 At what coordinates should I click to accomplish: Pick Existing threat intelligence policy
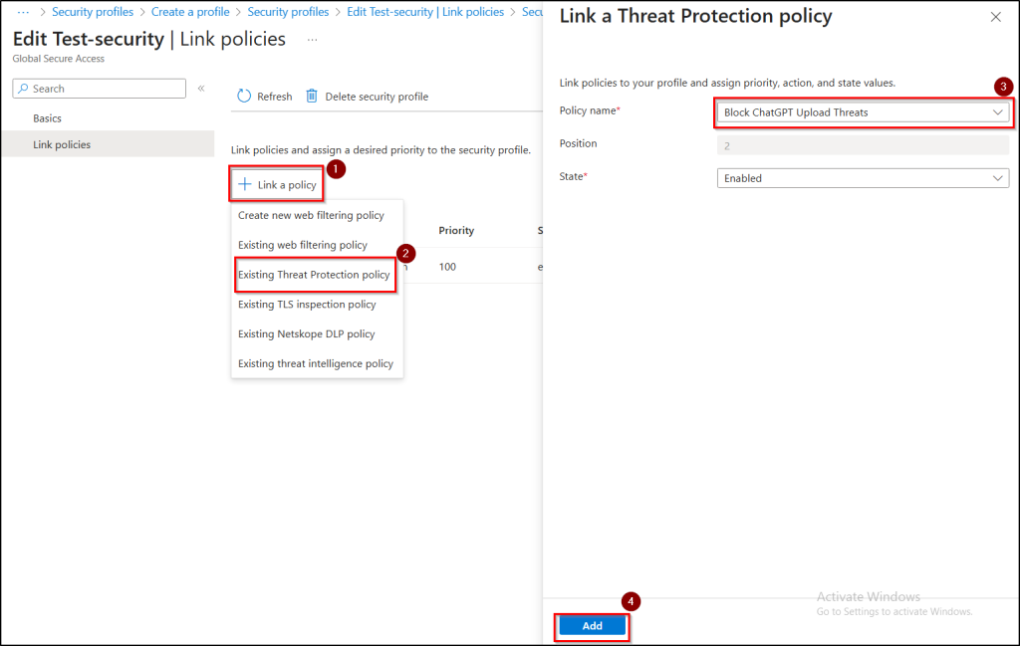pos(316,364)
